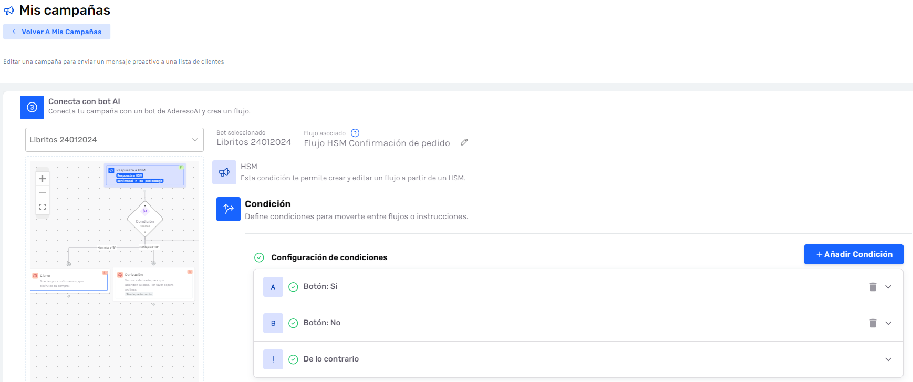913x382 pixels.
Task: Go back via Volver A Mis Campañas
Action: coord(57,32)
